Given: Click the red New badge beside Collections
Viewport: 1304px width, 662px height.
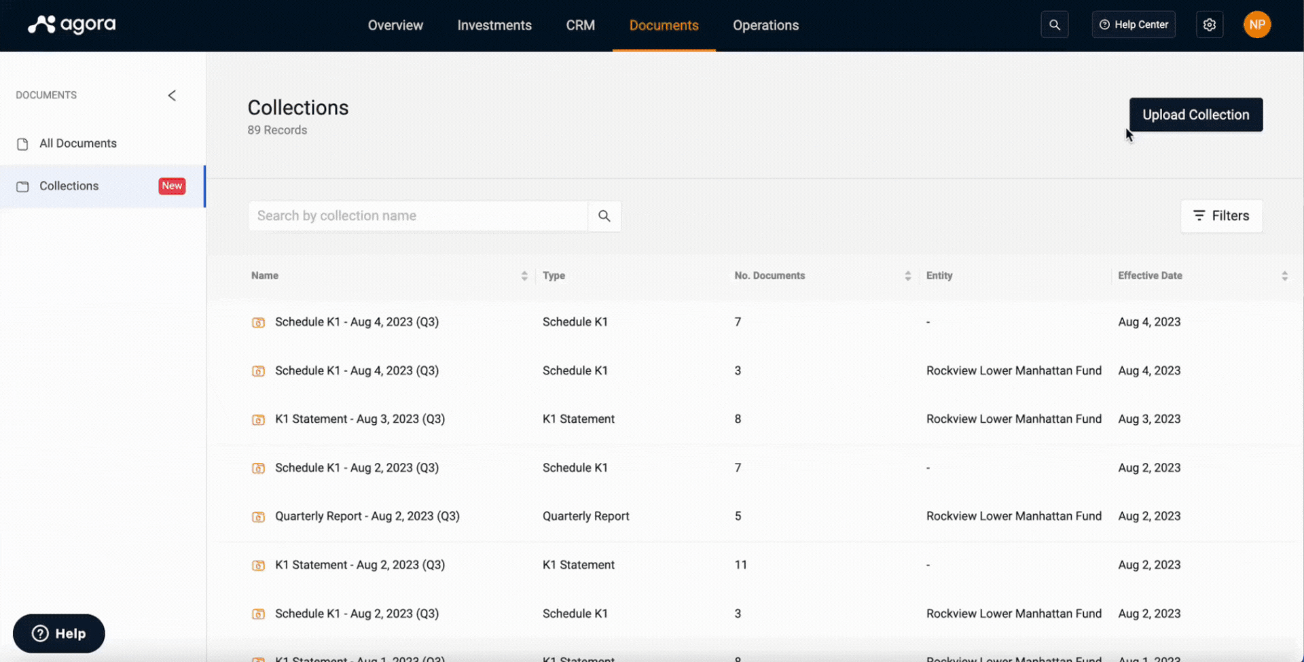Looking at the screenshot, I should tap(172, 186).
